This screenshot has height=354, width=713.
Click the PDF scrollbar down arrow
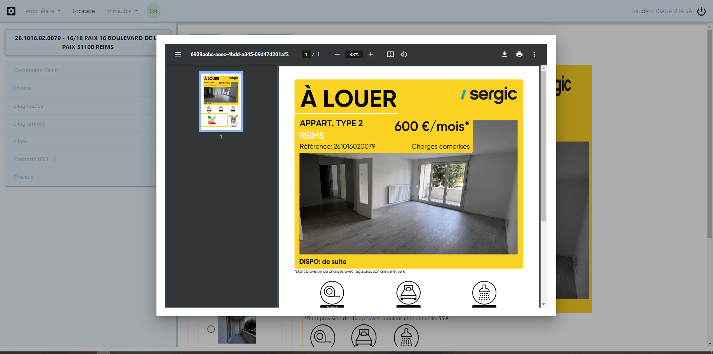coord(544,304)
